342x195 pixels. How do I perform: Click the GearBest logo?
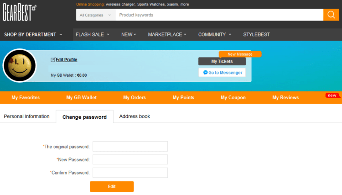coord(20,12)
